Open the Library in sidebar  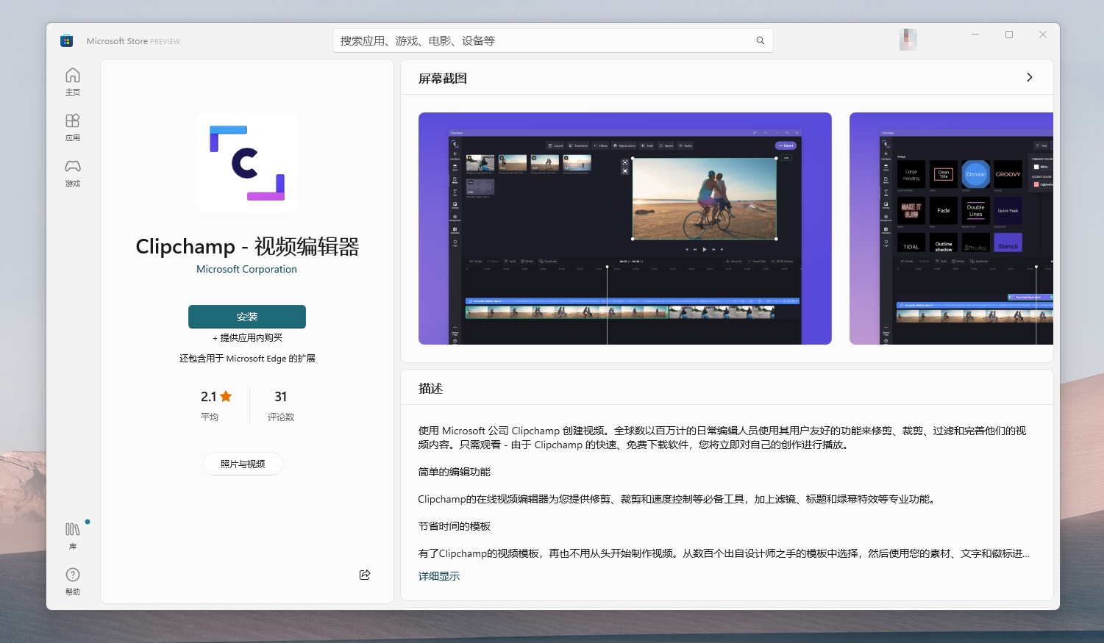point(73,536)
